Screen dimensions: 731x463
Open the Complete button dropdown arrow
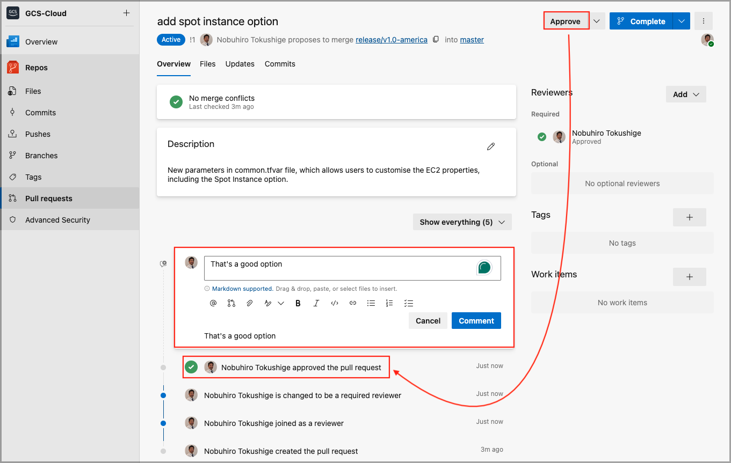point(681,21)
